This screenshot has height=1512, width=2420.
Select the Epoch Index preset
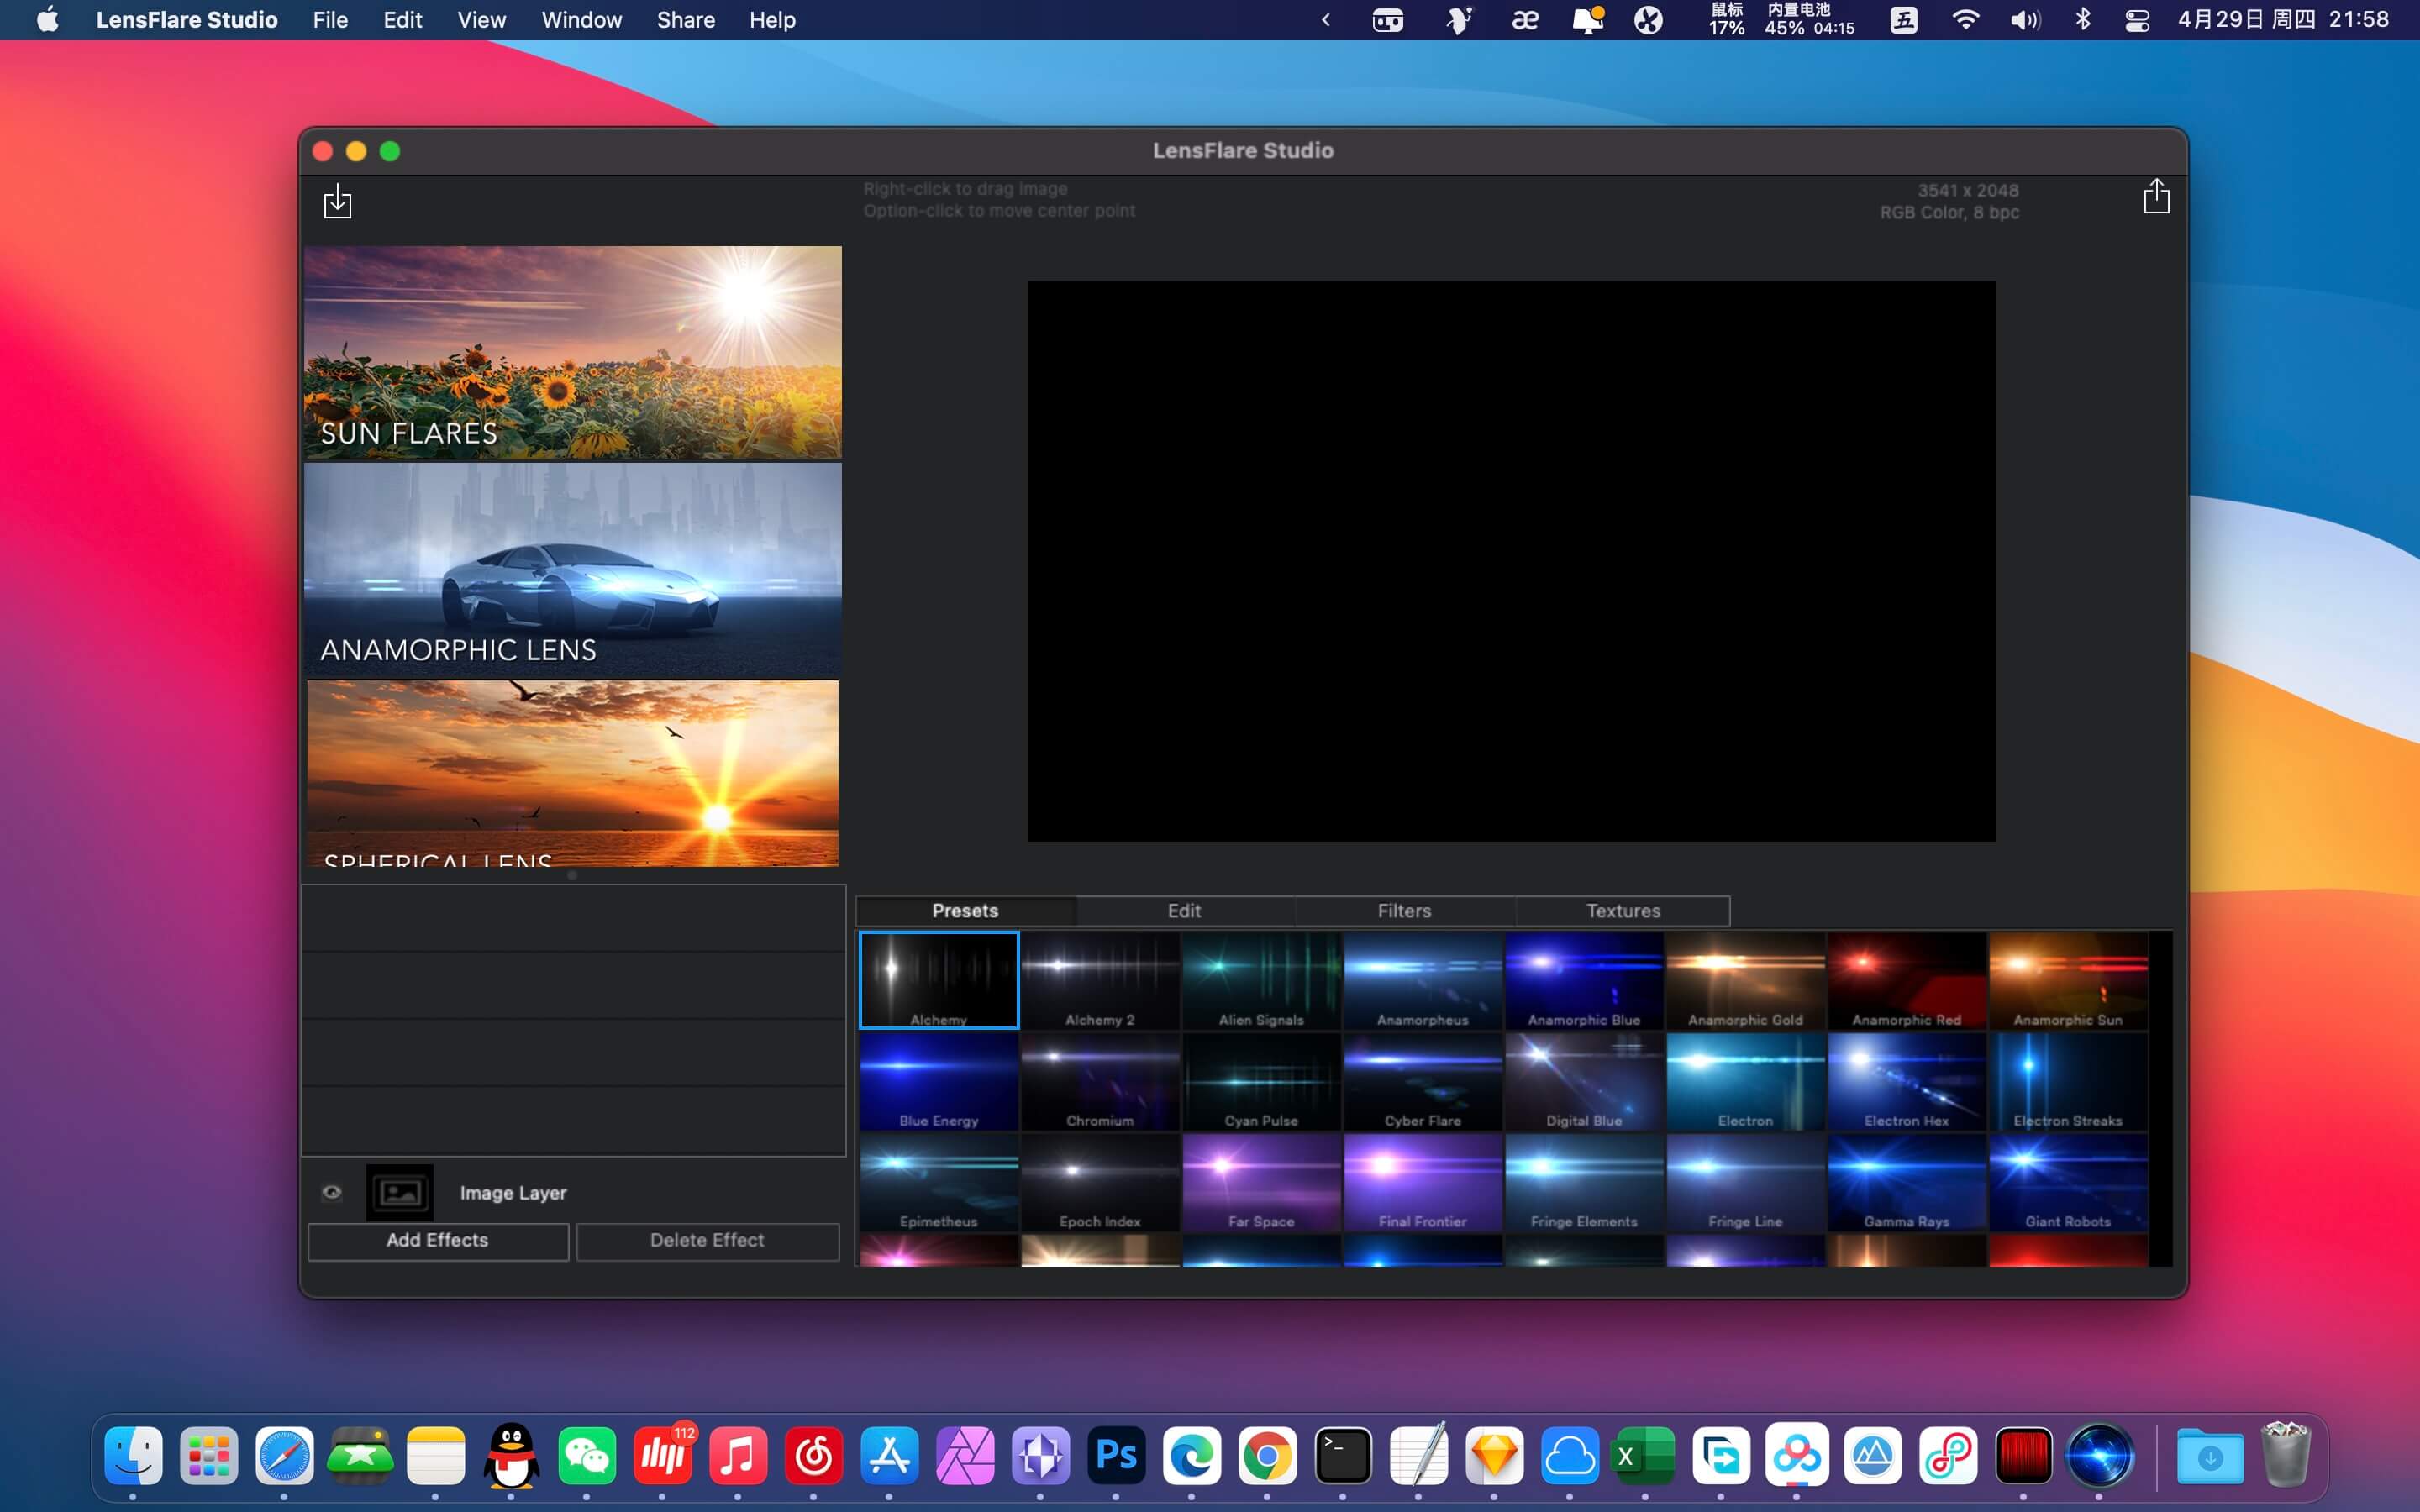(x=1100, y=1182)
